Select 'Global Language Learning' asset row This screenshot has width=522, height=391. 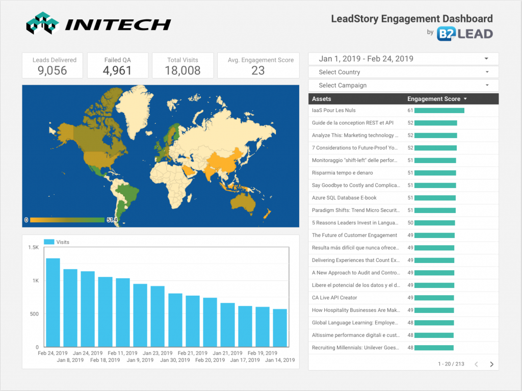pyautogui.click(x=404, y=323)
